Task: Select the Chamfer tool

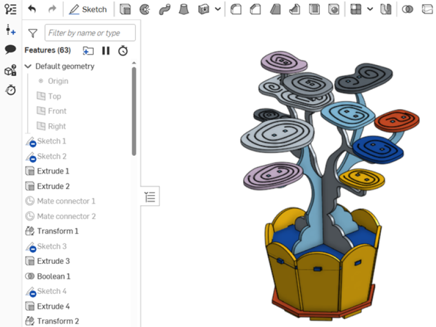Action: (x=255, y=9)
